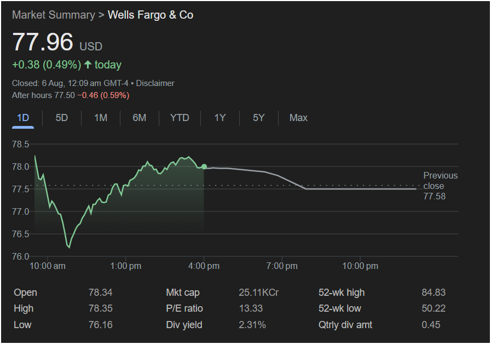Click the 4:00 pm axis label
Image resolution: width=491 pixels, height=344 pixels.
(x=204, y=266)
